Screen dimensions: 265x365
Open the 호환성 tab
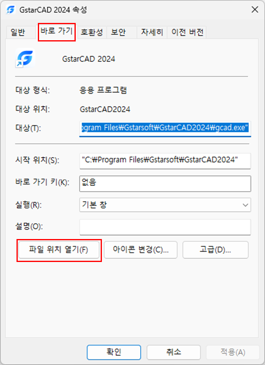91,32
